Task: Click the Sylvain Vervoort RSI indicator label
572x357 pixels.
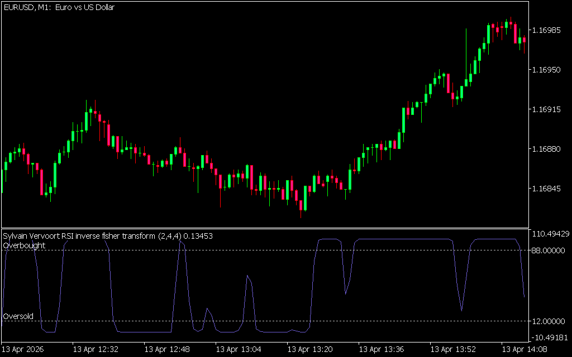Action: coord(107,236)
